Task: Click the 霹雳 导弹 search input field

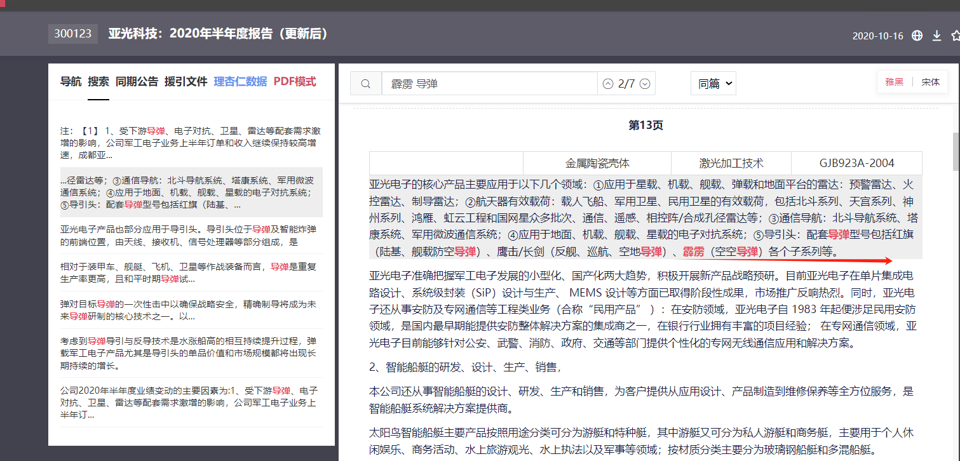Action: pos(489,84)
